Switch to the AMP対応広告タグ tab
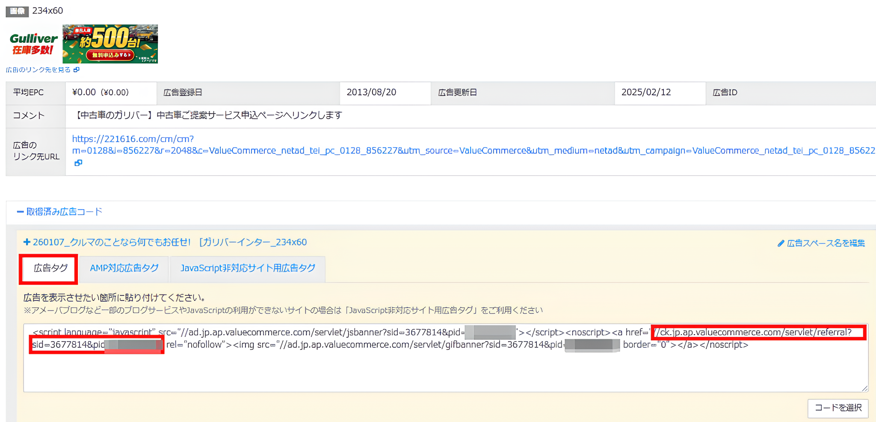 coord(124,268)
